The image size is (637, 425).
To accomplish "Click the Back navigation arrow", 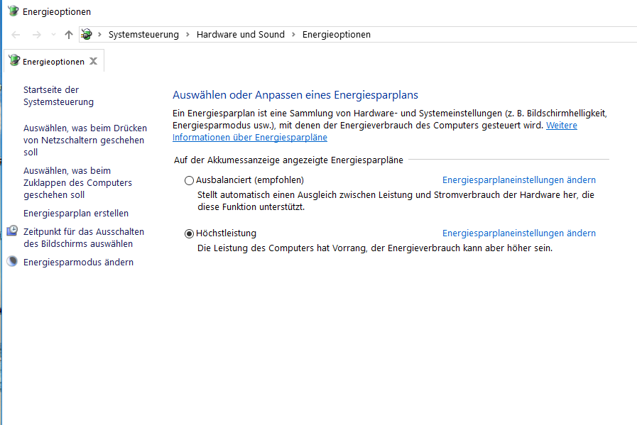I will (x=16, y=35).
